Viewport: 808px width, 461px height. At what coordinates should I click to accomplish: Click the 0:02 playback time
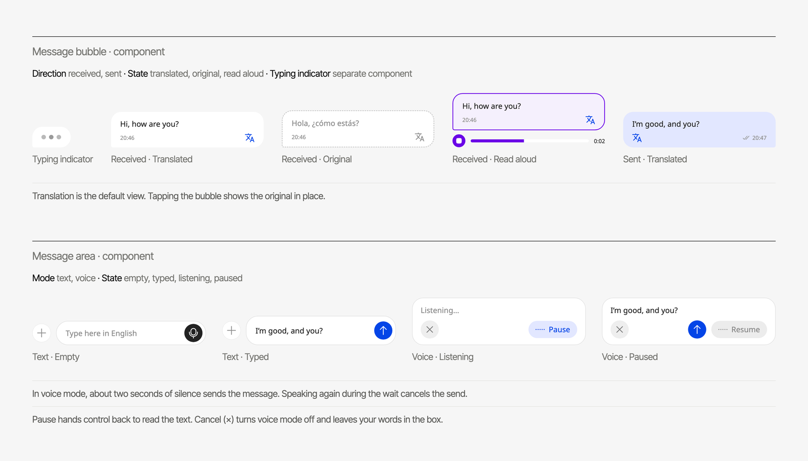[x=599, y=141]
